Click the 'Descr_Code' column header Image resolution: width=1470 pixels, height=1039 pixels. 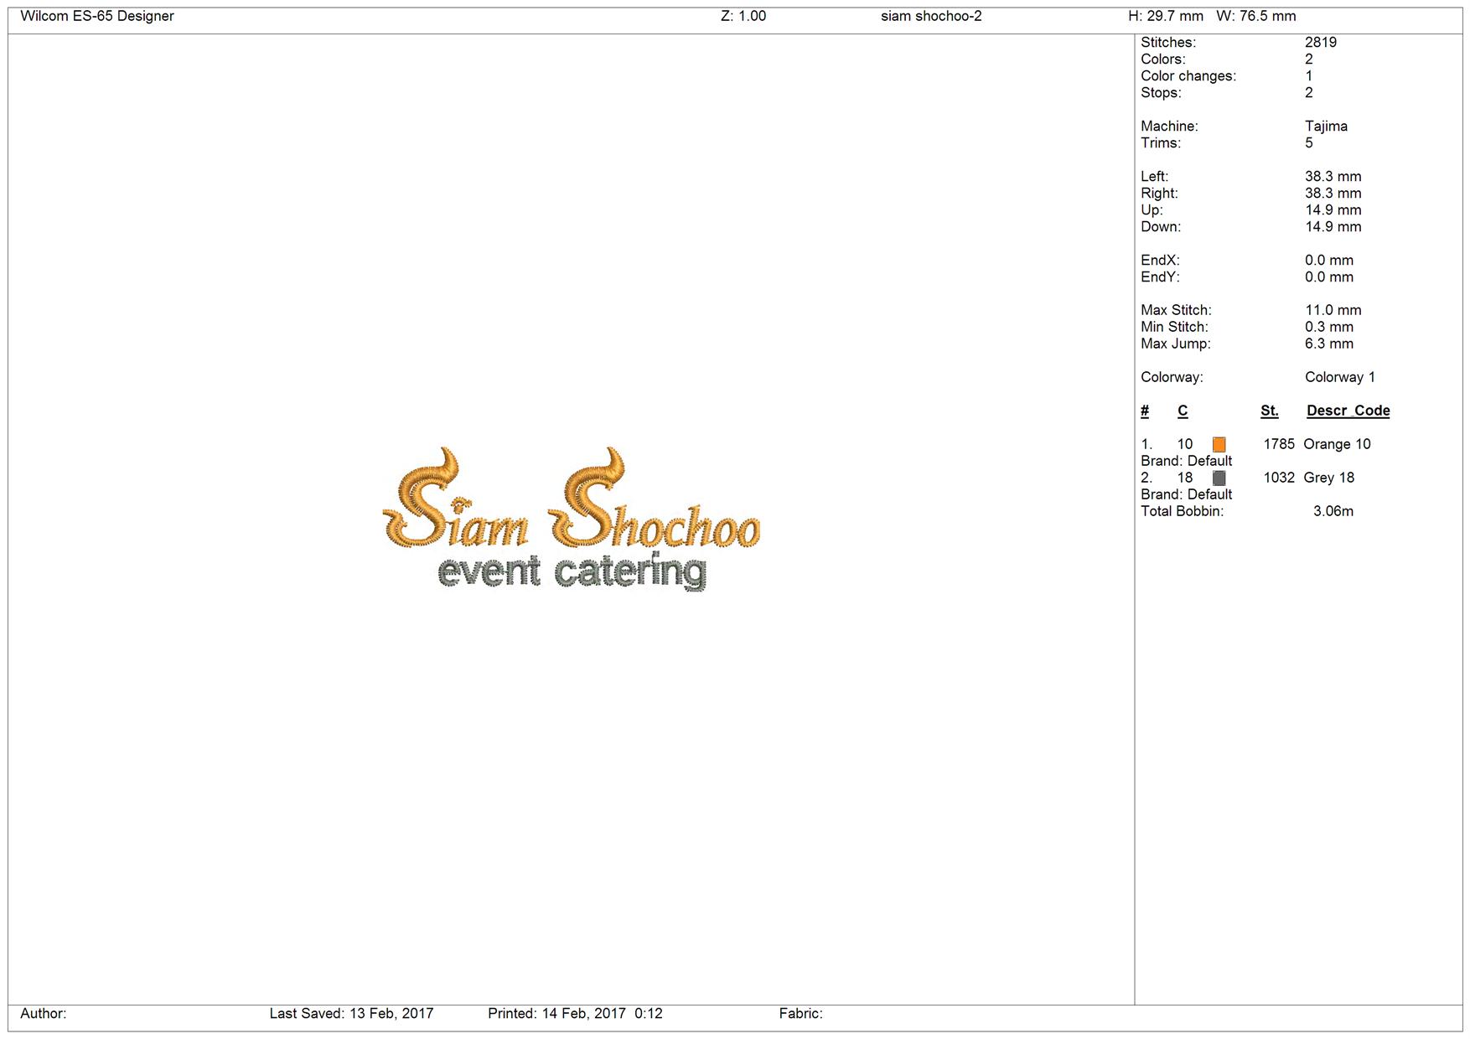click(x=1348, y=411)
